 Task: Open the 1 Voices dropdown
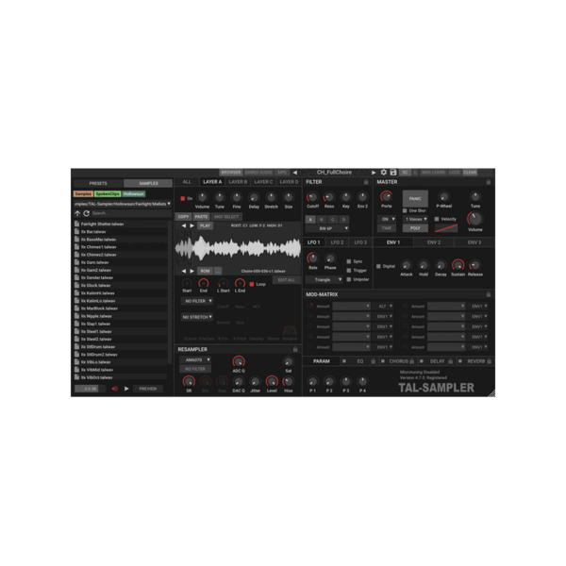(415, 219)
